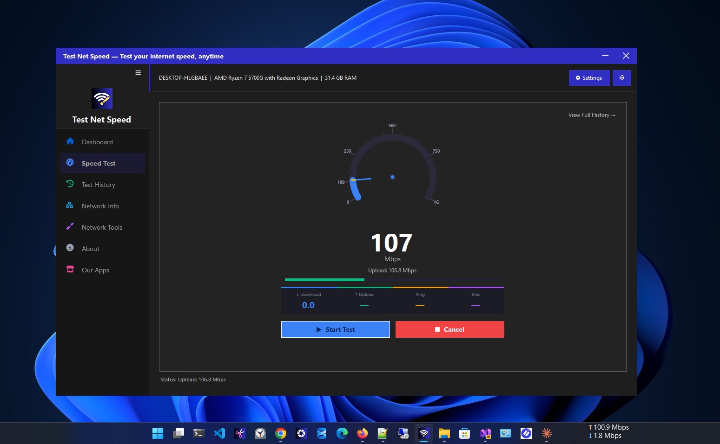
Task: Minimize the Test Net Speed window
Action: pyautogui.click(x=605, y=56)
